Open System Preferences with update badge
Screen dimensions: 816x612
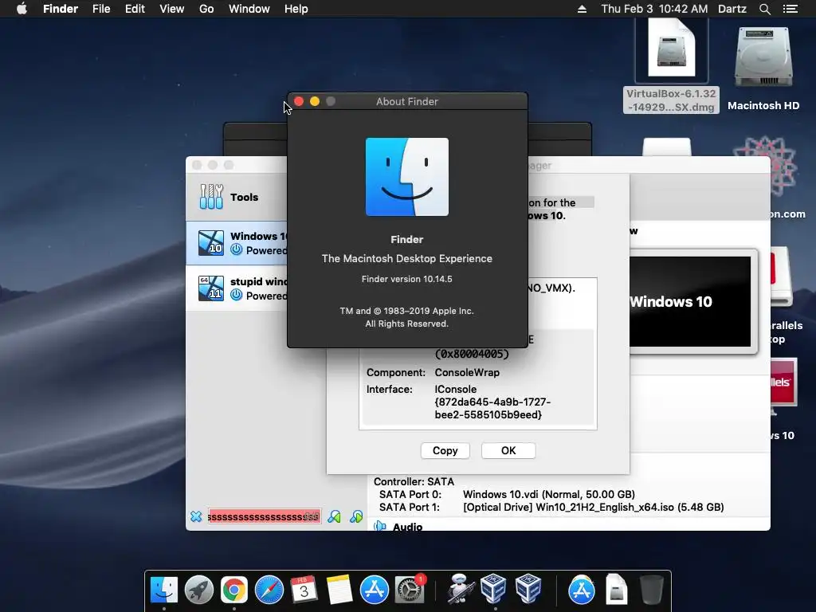tap(410, 590)
